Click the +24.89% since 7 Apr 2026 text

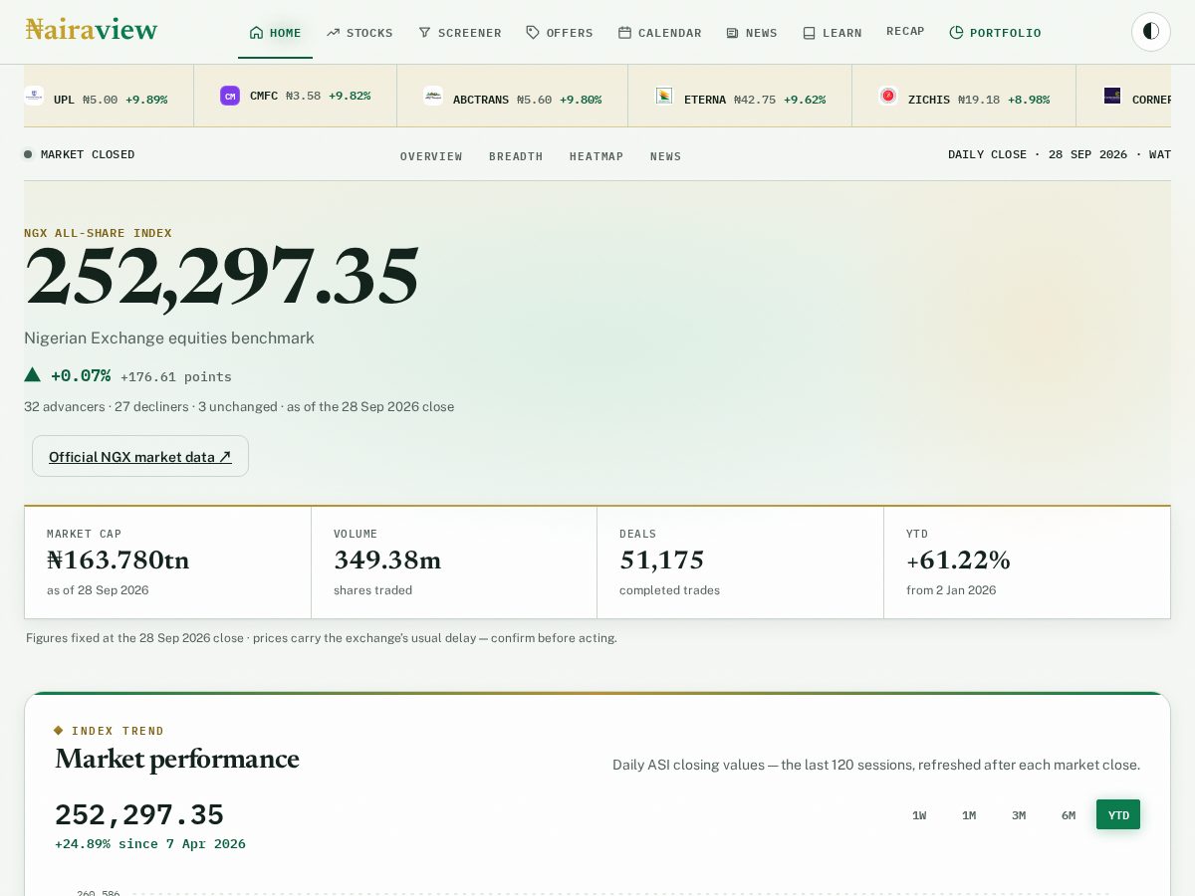(x=150, y=844)
